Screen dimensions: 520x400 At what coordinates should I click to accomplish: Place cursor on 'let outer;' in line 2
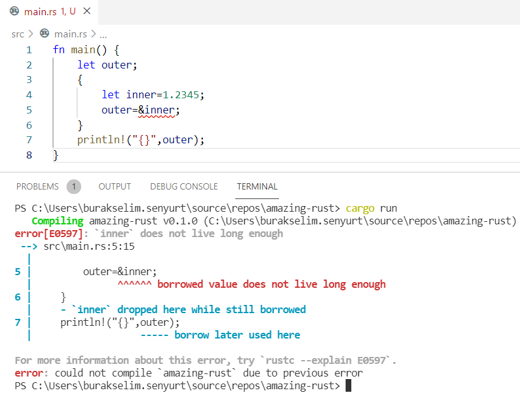pyautogui.click(x=107, y=65)
